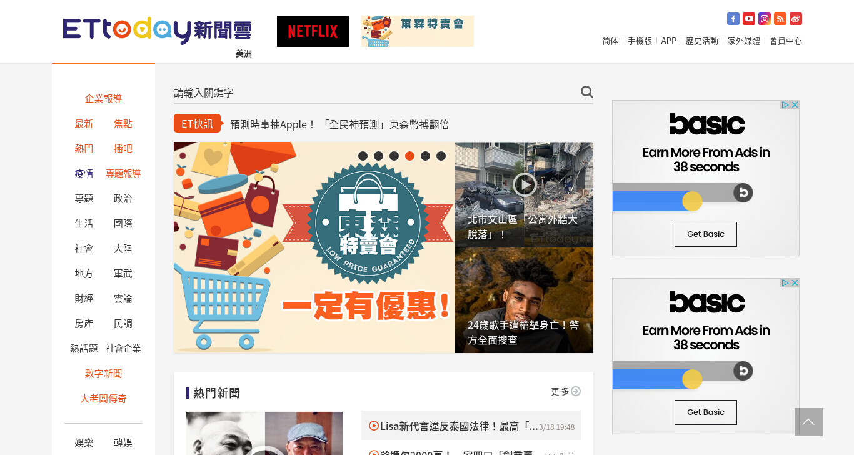This screenshot has width=854, height=455.
Task: Open the 東森特賣會 header banner
Action: (x=418, y=31)
